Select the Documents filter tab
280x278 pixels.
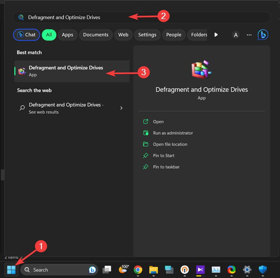click(96, 35)
